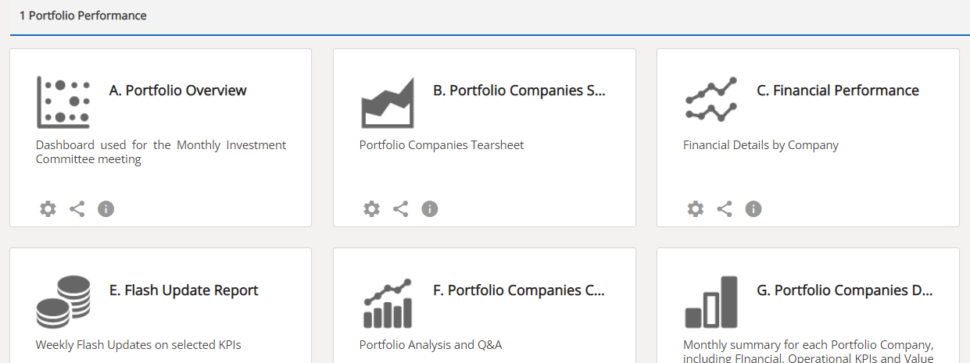Open settings gear on Portfolio Overview card
970x363 pixels.
coord(48,208)
